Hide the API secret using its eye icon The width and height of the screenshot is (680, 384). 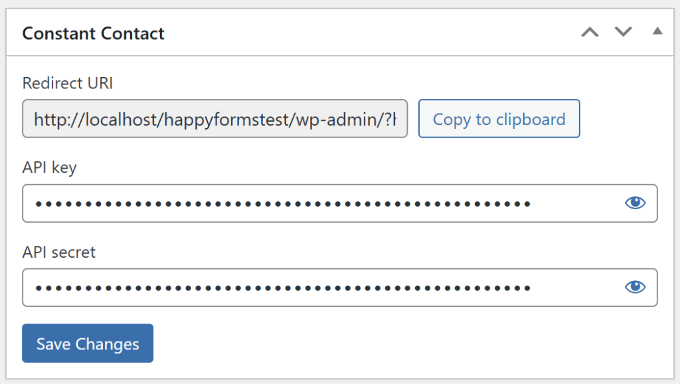(635, 287)
